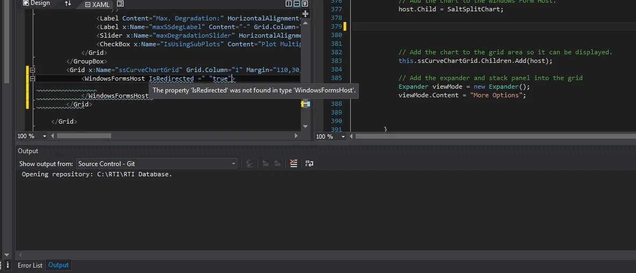Collapse the ssCurveChartGrid Grid element
This screenshot has width=636, height=273.
tap(32, 70)
